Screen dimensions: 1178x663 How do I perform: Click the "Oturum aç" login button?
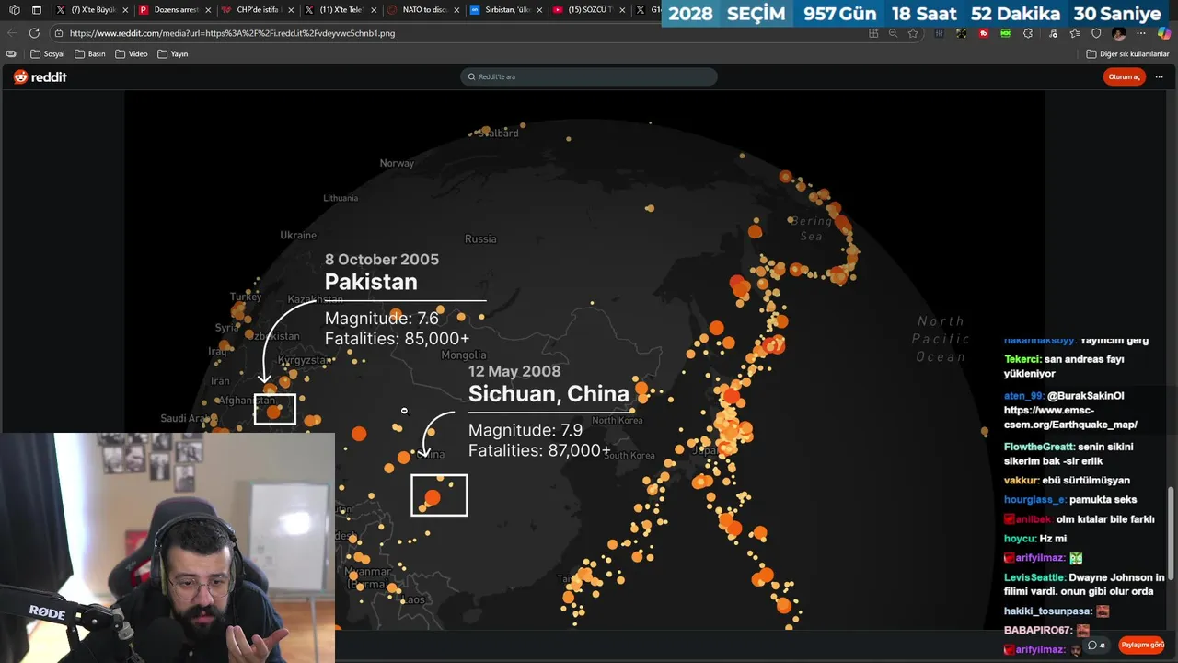click(x=1124, y=77)
